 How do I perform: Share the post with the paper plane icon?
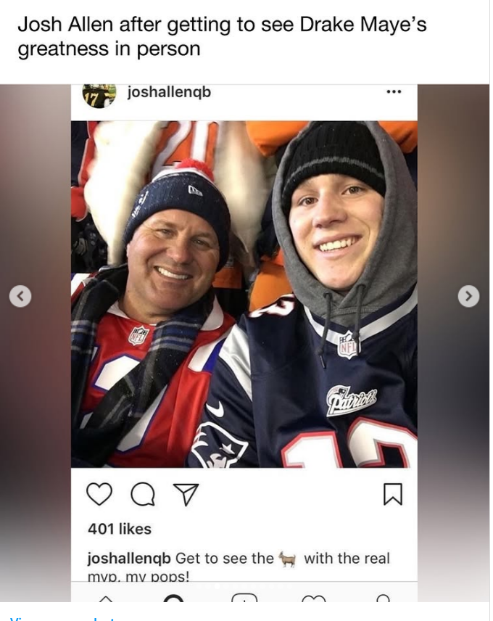point(186,495)
